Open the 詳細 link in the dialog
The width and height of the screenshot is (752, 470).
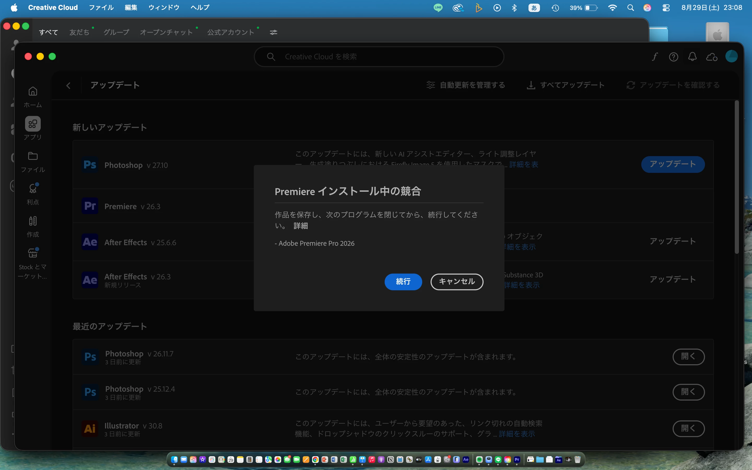click(x=301, y=226)
